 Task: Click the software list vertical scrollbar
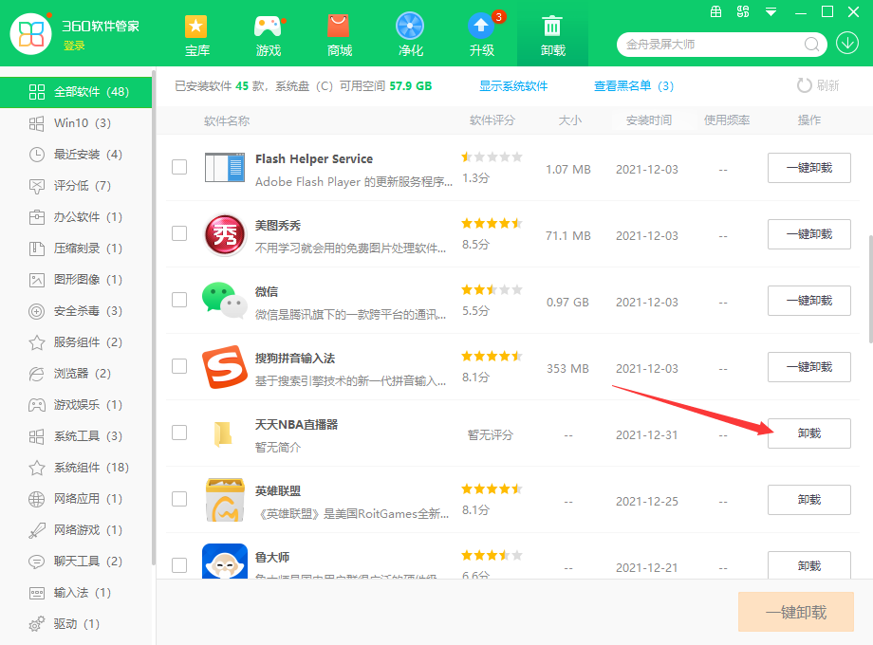click(870, 289)
